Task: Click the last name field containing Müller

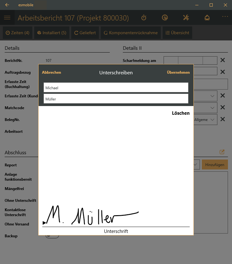Action: (116, 99)
